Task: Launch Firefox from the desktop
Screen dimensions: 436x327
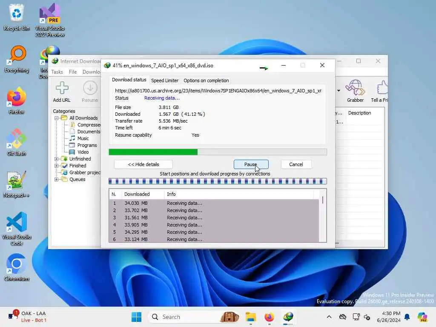Action: coord(17,100)
